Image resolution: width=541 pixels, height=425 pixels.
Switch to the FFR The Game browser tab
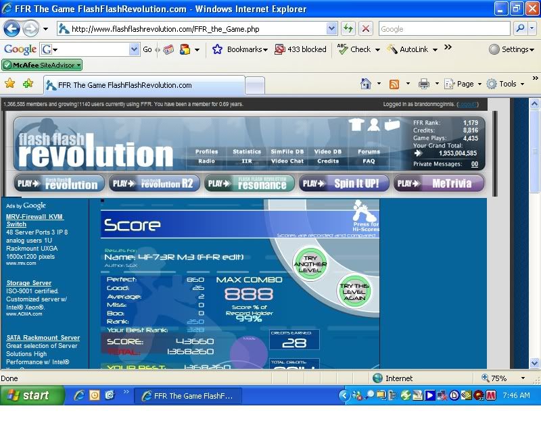click(x=143, y=85)
